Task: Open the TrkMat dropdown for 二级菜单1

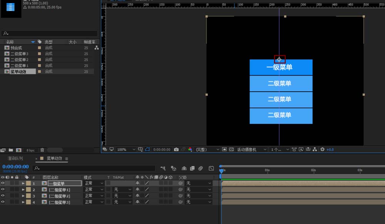Action: pos(122,189)
